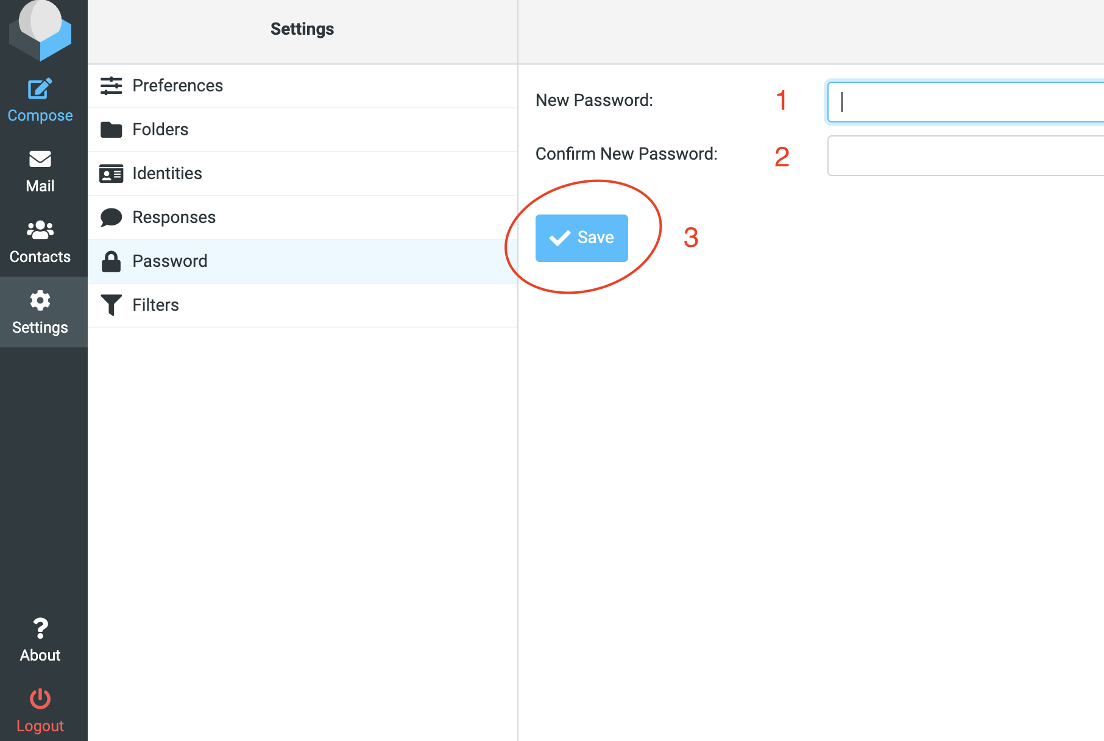The width and height of the screenshot is (1104, 741).
Task: Go to Filters settings section
Action: tap(155, 305)
